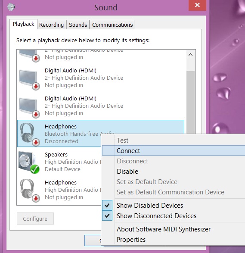Select the Speakers device name text

[x=56, y=154]
